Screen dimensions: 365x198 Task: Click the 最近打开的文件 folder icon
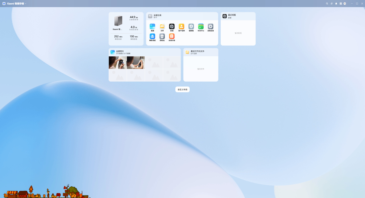coord(187,52)
